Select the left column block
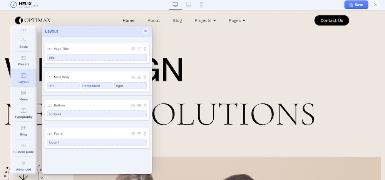385x180 pixels. (x=64, y=86)
